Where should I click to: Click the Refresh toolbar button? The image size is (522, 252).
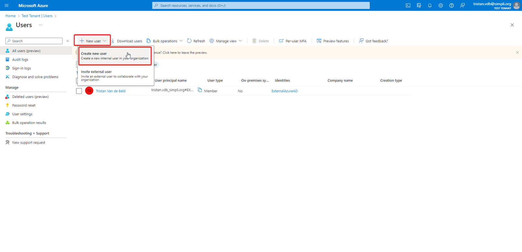tap(196, 41)
